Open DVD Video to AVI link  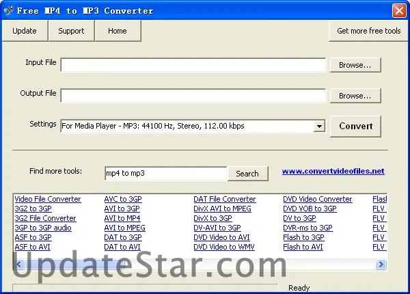coord(221,237)
